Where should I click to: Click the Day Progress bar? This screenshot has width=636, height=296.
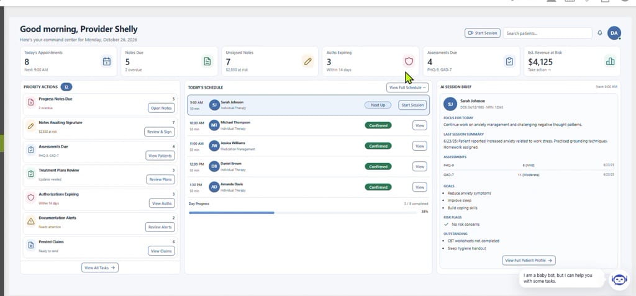click(x=302, y=212)
